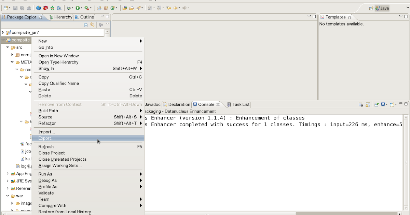Click the Print toolbar icon
This screenshot has height=215, width=410.
tap(29, 8)
